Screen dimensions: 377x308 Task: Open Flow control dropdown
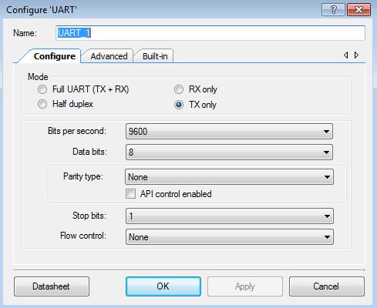pyautogui.click(x=230, y=236)
